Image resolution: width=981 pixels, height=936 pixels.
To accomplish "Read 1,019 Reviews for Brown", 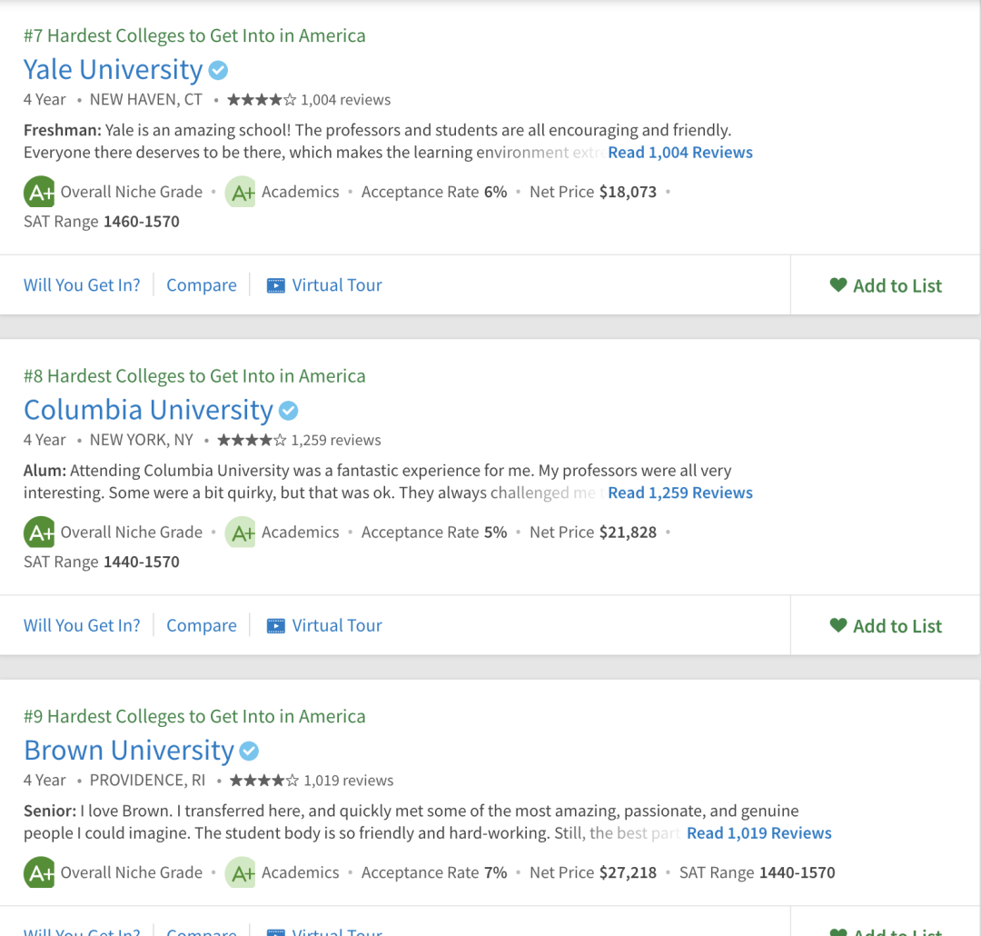I will 758,833.
